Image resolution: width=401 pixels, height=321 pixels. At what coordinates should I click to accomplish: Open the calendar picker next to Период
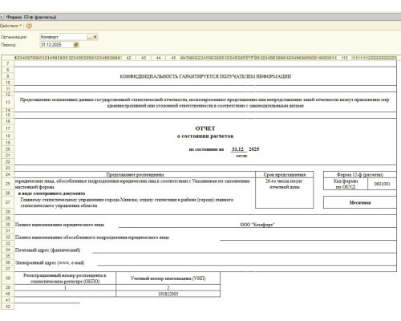[x=76, y=45]
